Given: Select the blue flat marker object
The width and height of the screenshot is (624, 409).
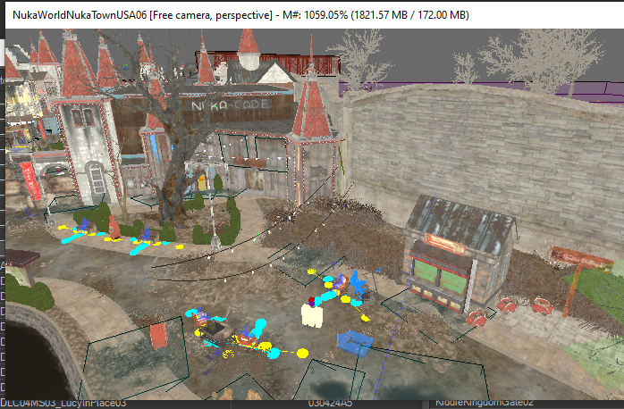Looking at the screenshot, I should (356, 344).
